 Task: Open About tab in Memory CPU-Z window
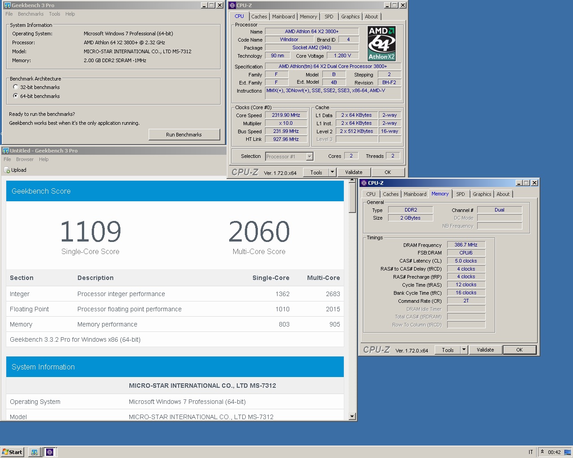pos(503,194)
